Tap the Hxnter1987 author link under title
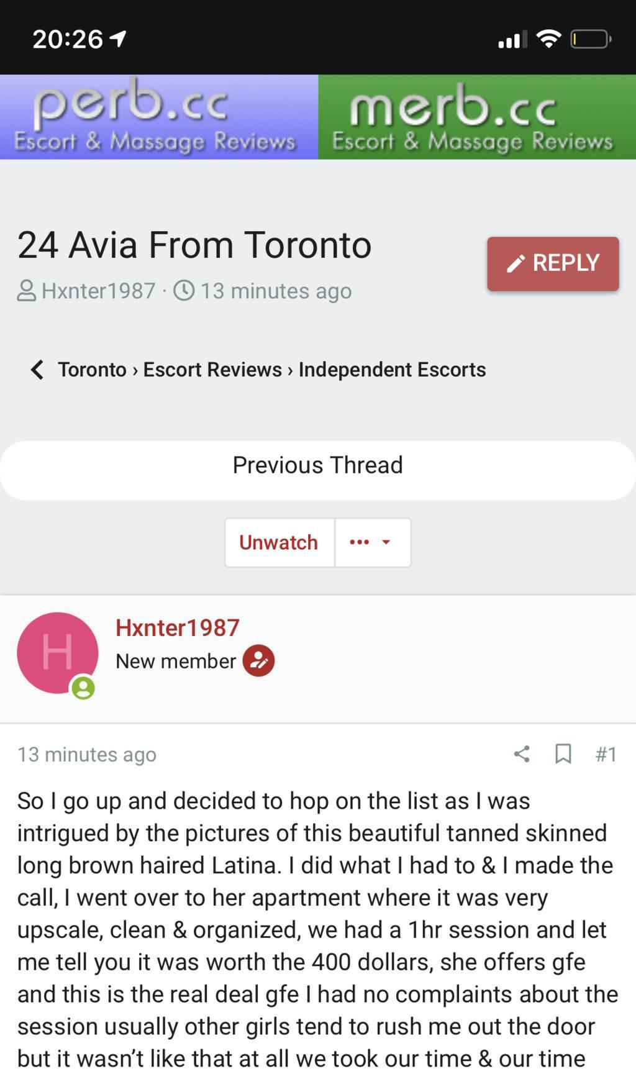The image size is (636, 1074). click(98, 291)
